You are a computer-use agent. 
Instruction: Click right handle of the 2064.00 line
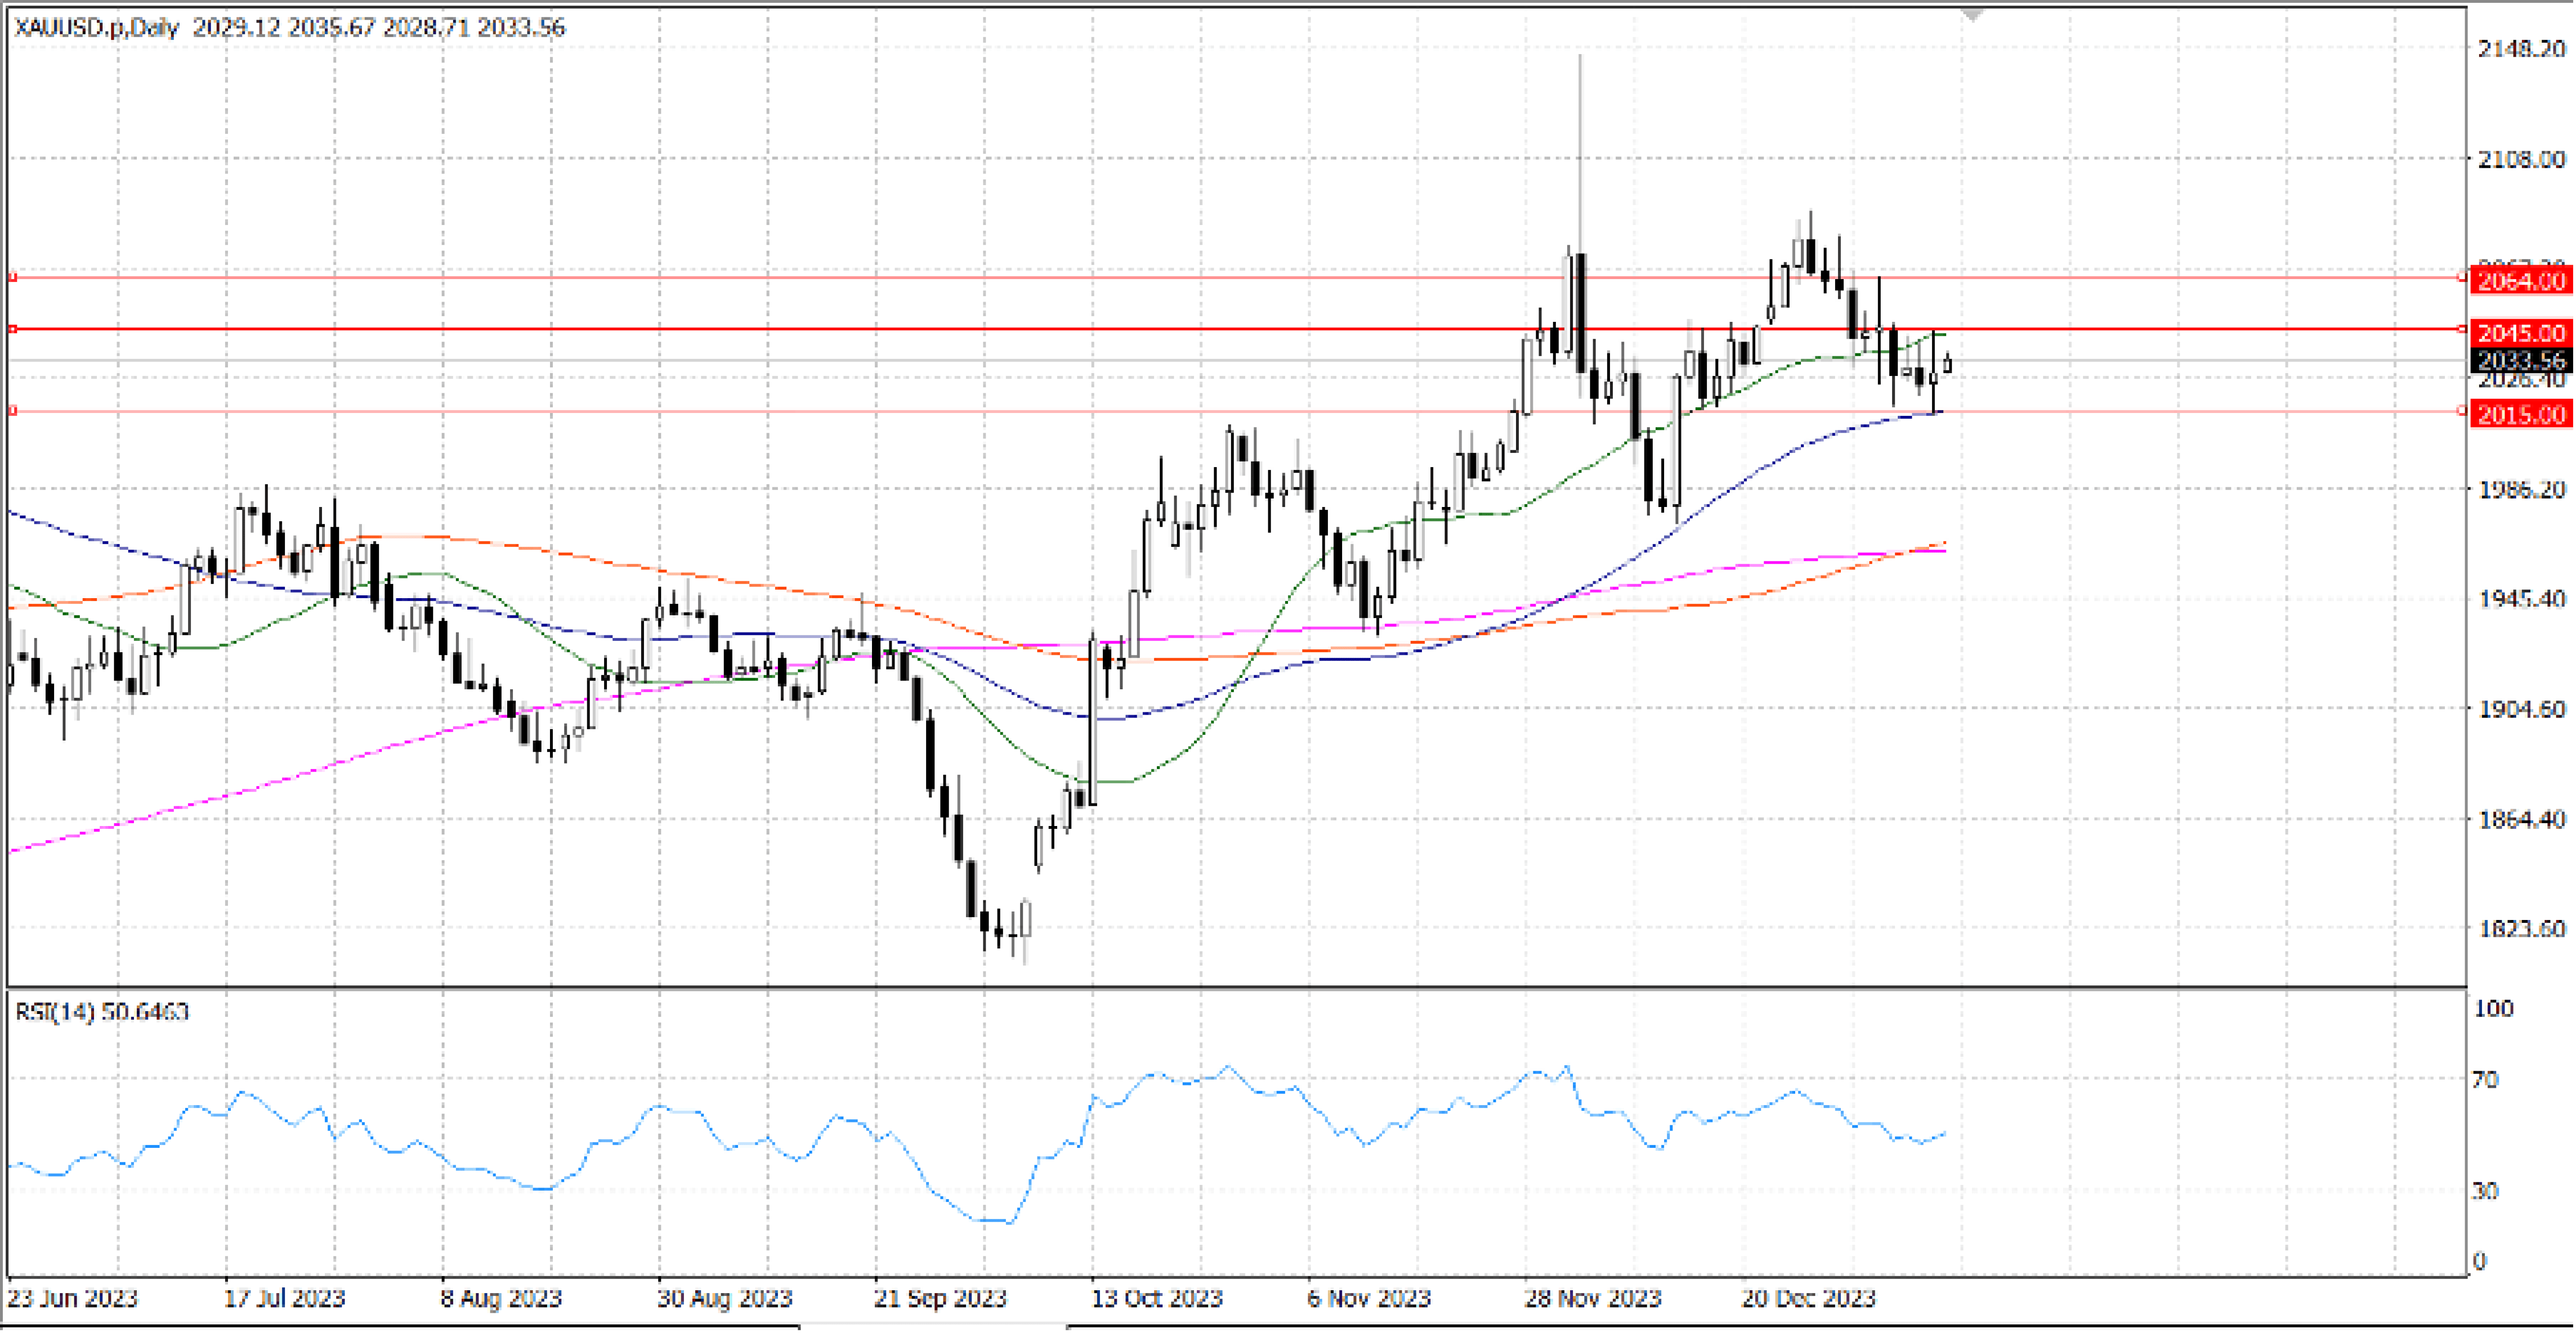click(2462, 277)
